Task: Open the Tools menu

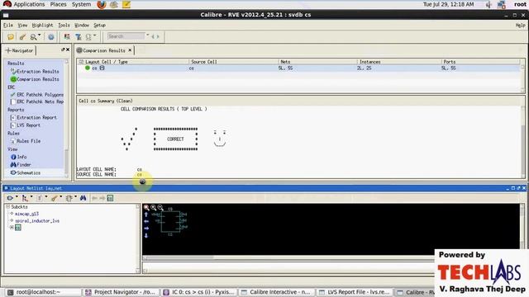Action: click(x=64, y=26)
